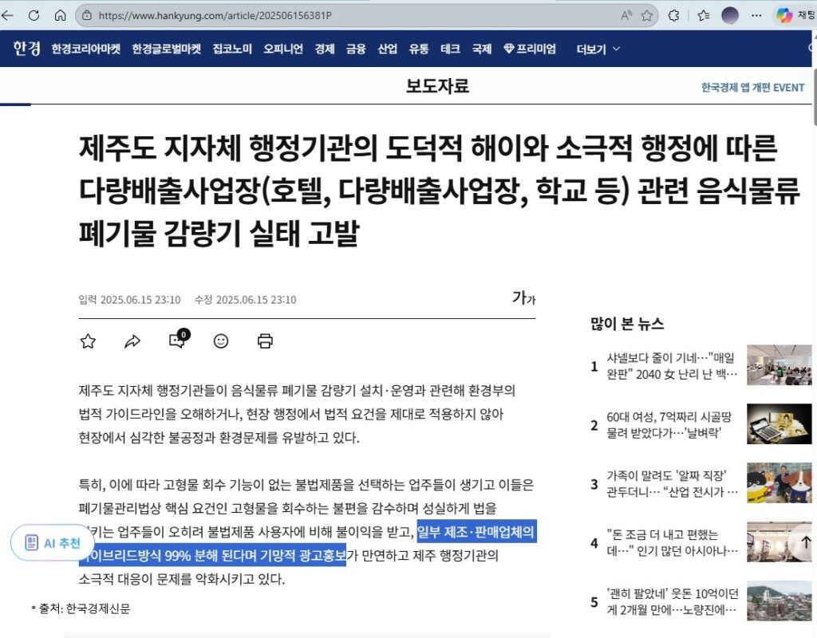Open news 돈 조금 더 내고 편했는데 headline
The height and width of the screenshot is (638, 817).
click(x=672, y=542)
